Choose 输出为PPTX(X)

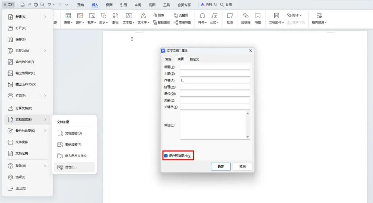click(27, 84)
